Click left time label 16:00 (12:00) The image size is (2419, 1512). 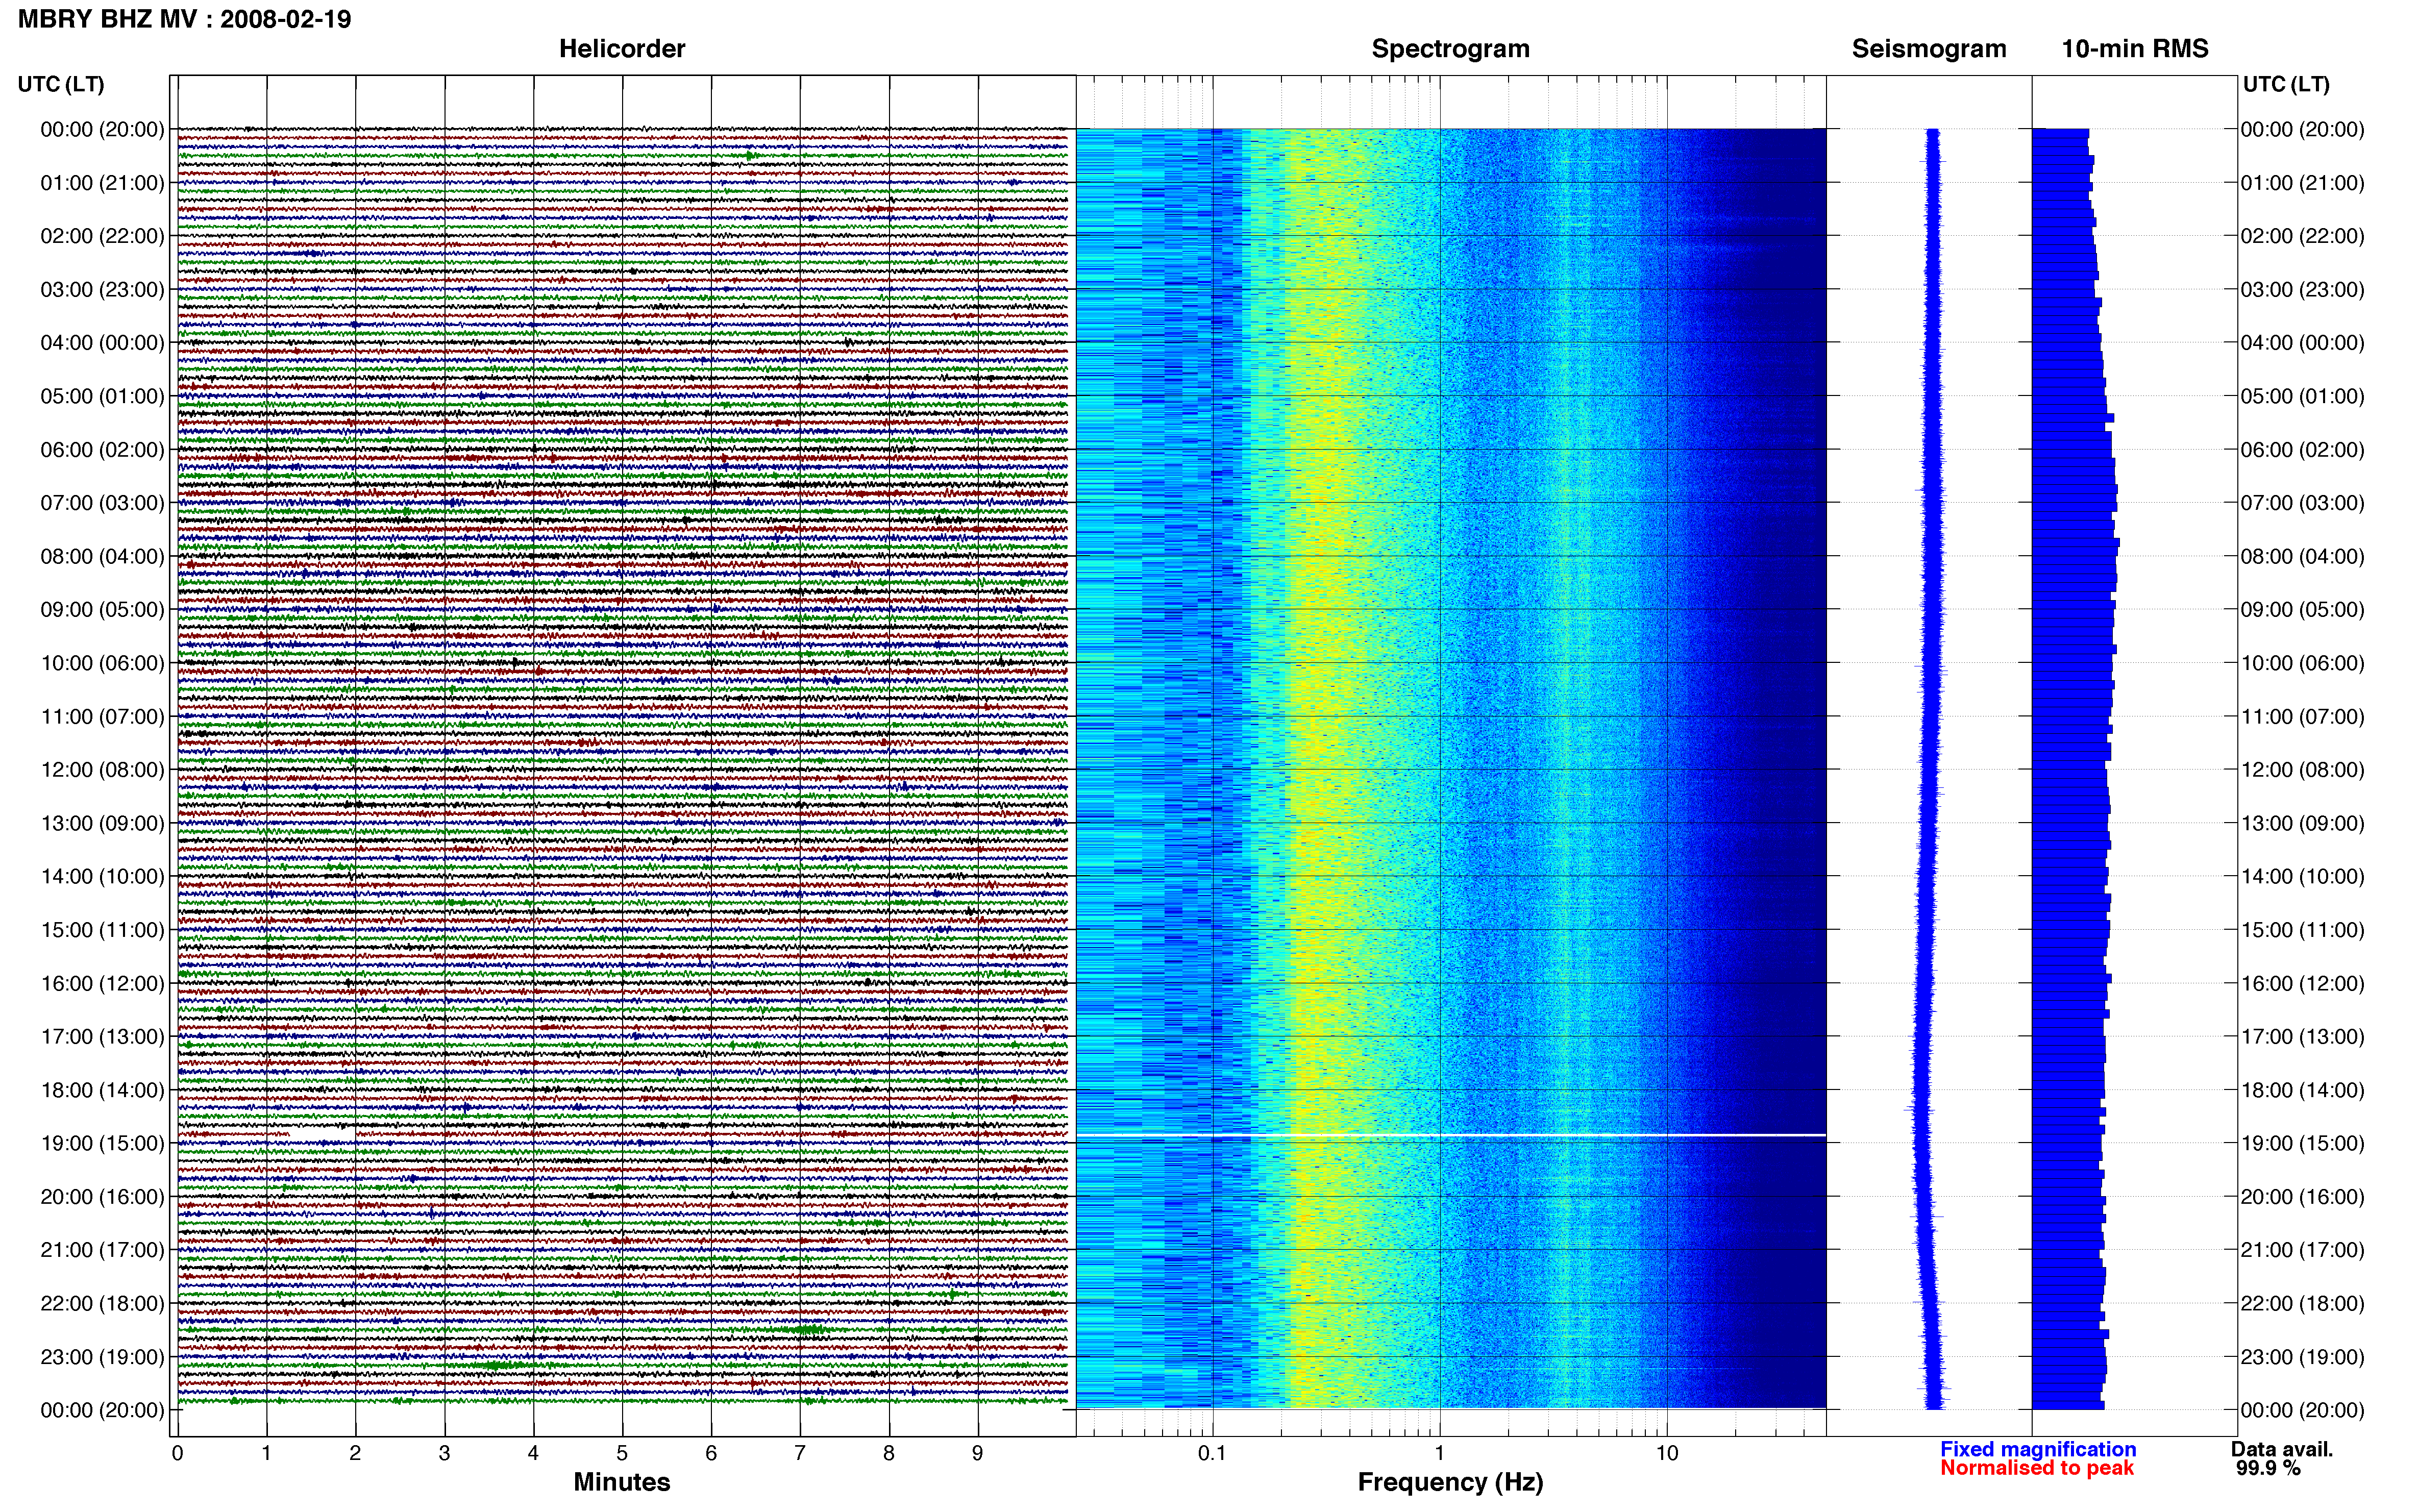102,983
